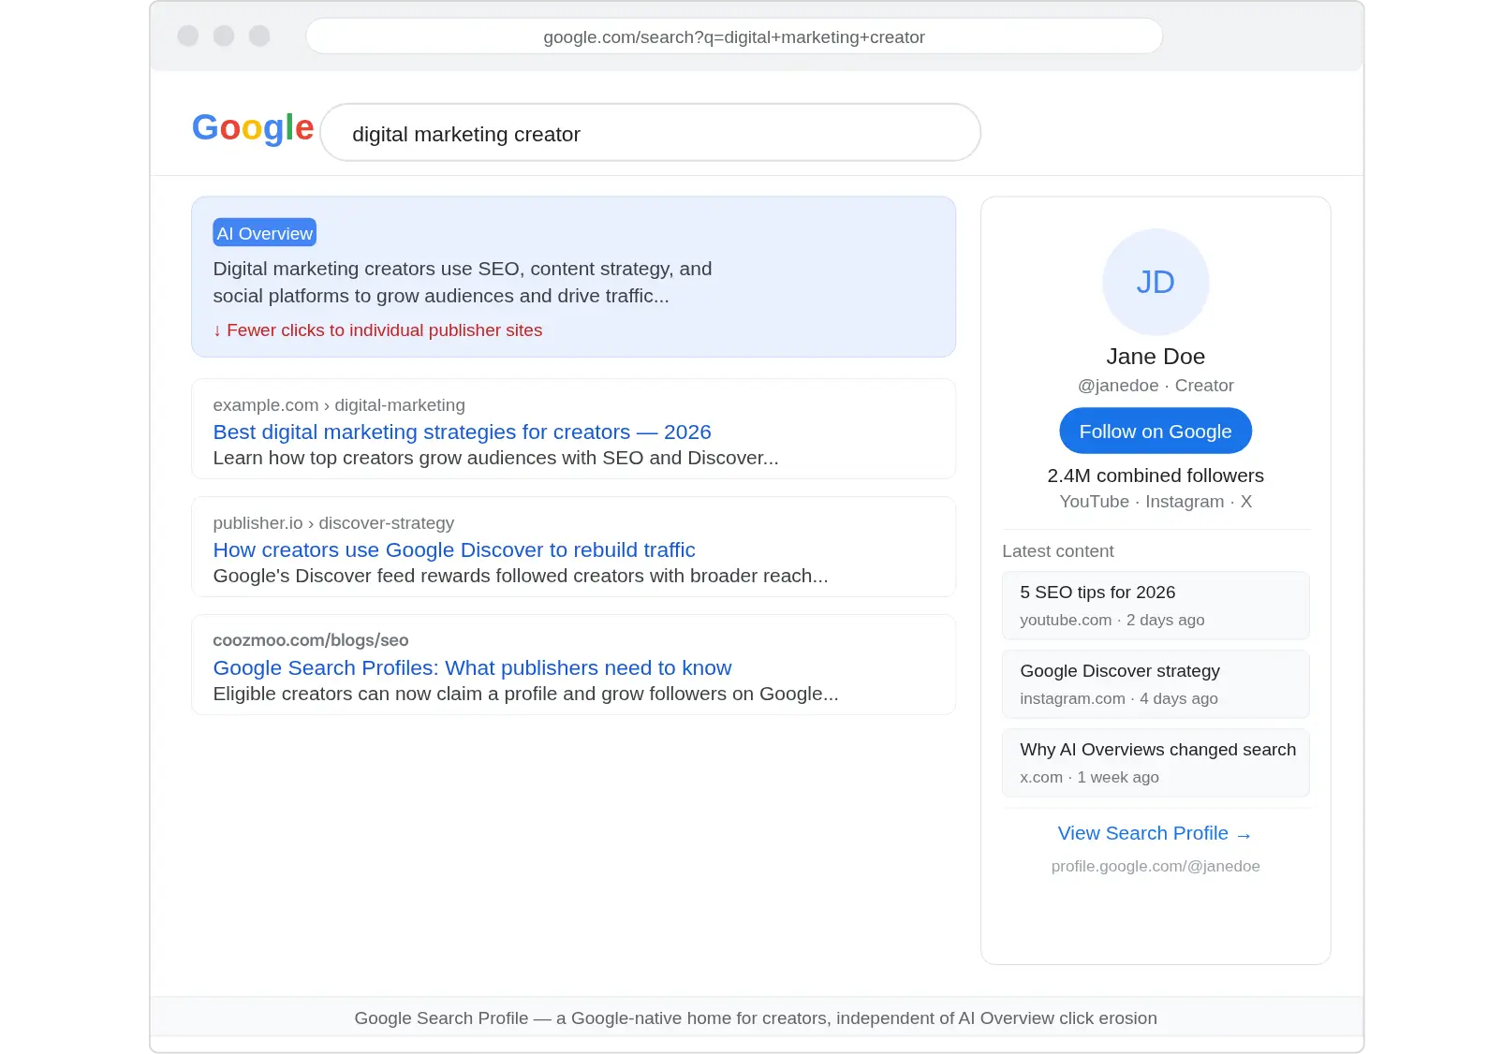Open Google Search Profiles publishers link
Image resolution: width=1487 pixels, height=1054 pixels.
click(x=472, y=667)
